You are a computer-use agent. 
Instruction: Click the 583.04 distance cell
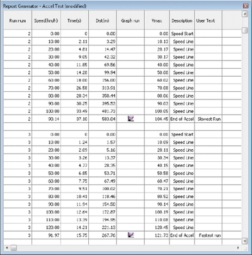coord(103,119)
